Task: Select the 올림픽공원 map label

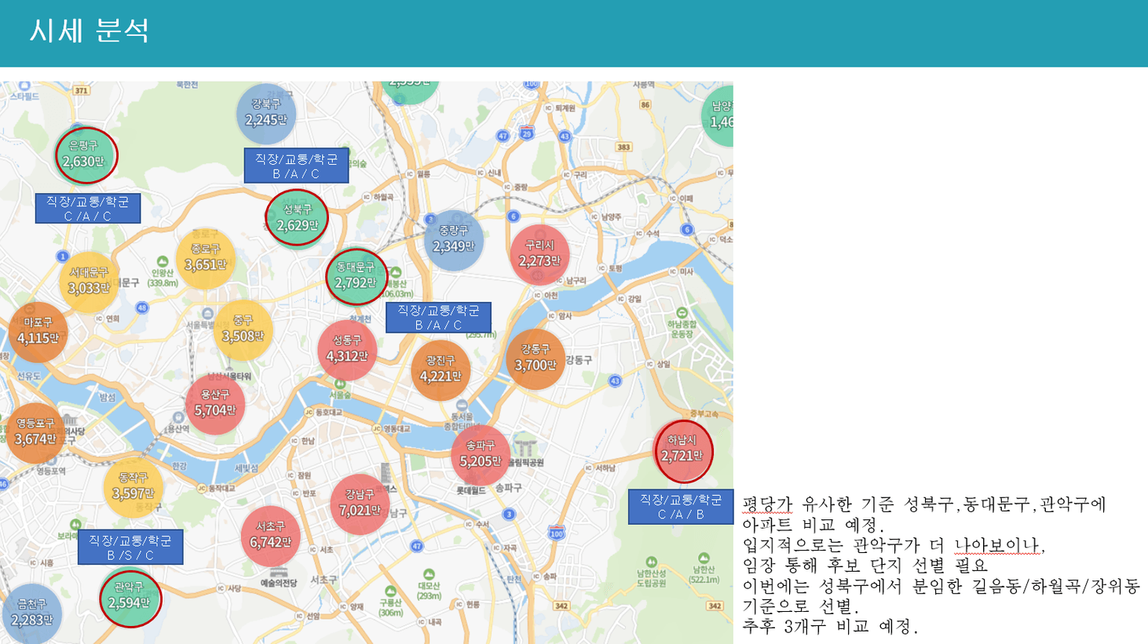Action: tap(526, 463)
